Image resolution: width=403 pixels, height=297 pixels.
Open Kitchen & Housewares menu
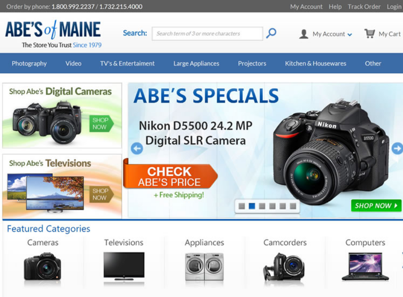point(316,63)
